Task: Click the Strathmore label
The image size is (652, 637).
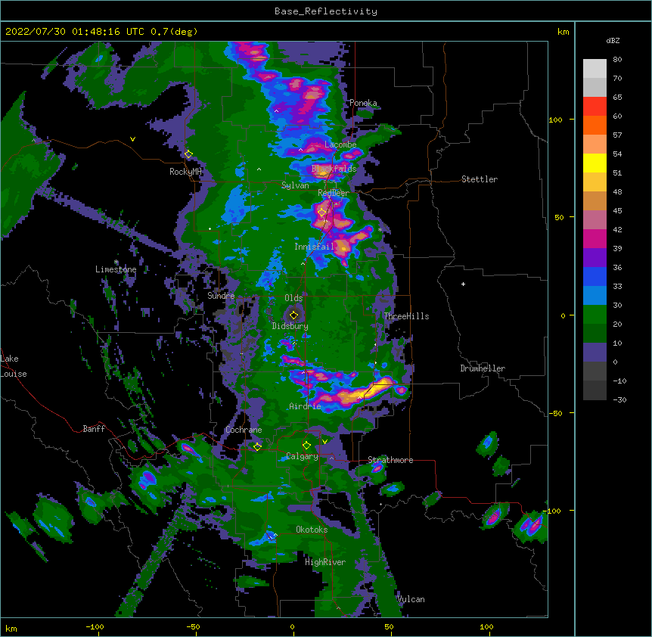Action: tap(390, 460)
